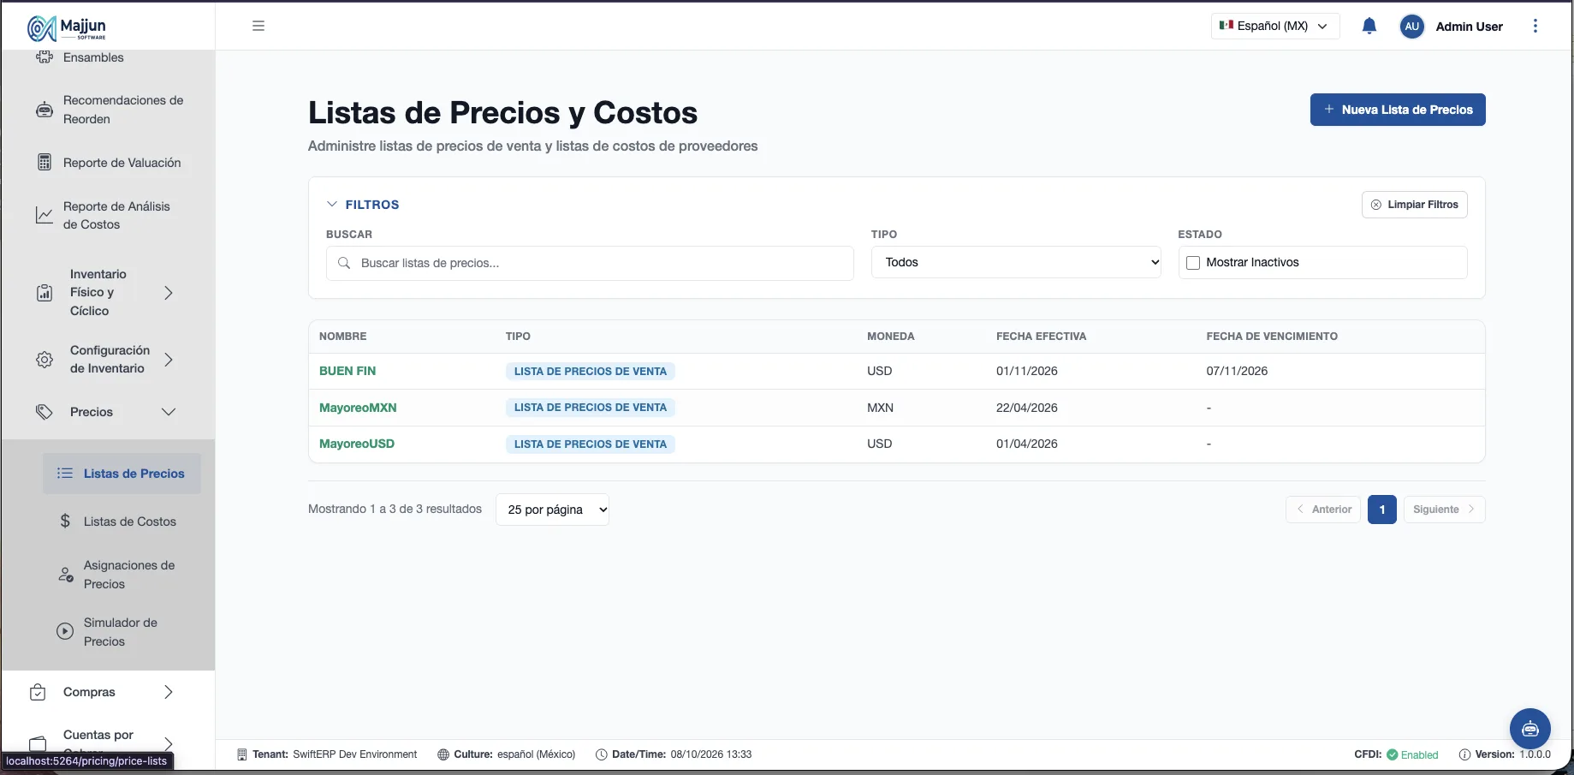Collapse the Filtros section chevron
1574x775 pixels.
point(332,205)
